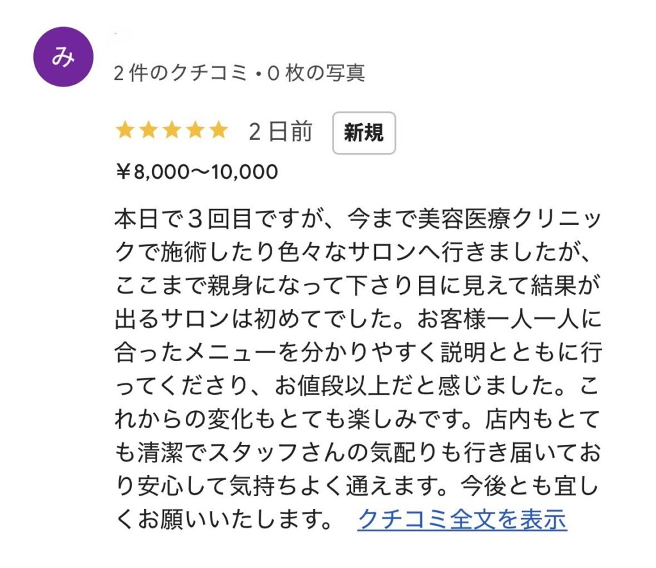Click the 0 枚の写真 count
The width and height of the screenshot is (656, 568).
coord(316,73)
